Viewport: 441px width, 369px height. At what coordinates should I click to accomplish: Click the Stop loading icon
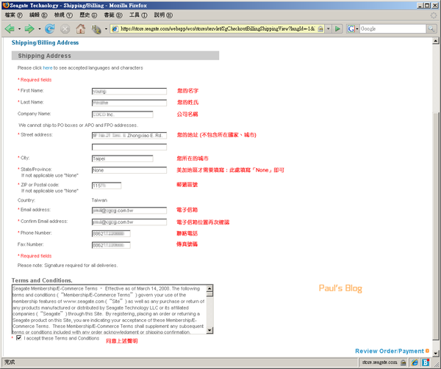point(65,29)
